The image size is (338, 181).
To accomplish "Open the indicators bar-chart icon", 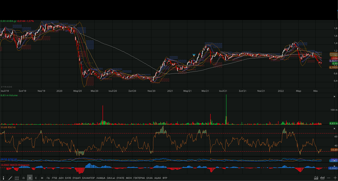I will point(322,178).
